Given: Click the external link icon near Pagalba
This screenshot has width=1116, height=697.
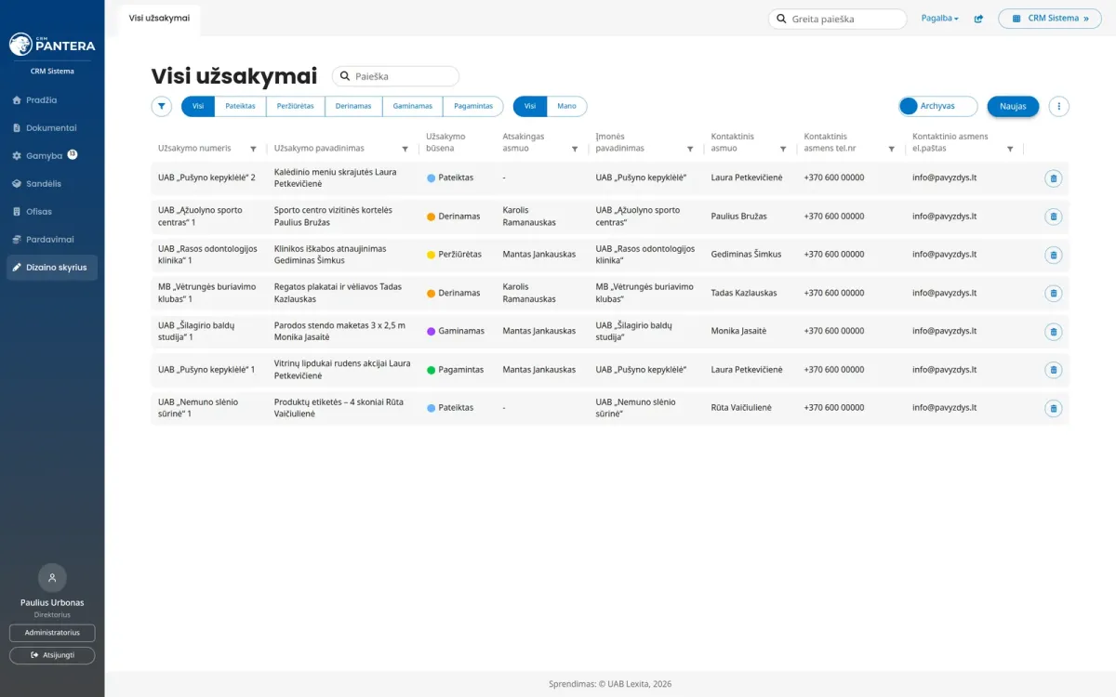Looking at the screenshot, I should point(978,19).
